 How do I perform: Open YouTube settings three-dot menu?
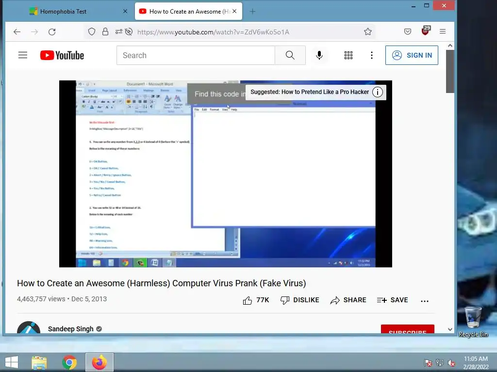[372, 55]
